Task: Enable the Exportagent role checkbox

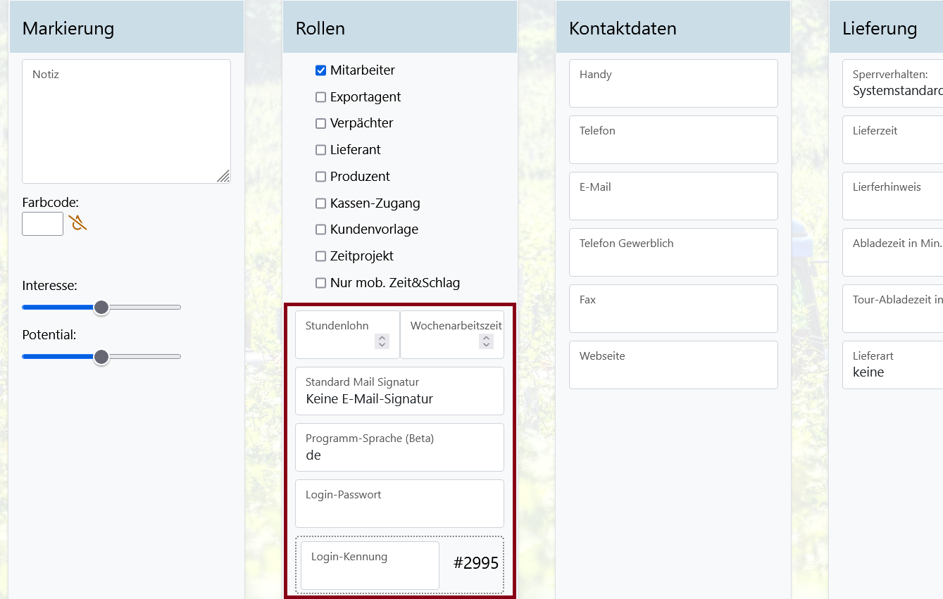Action: pos(321,97)
